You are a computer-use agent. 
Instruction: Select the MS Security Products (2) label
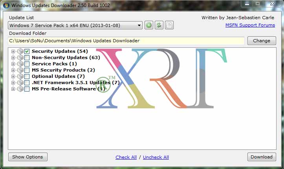click(63, 70)
